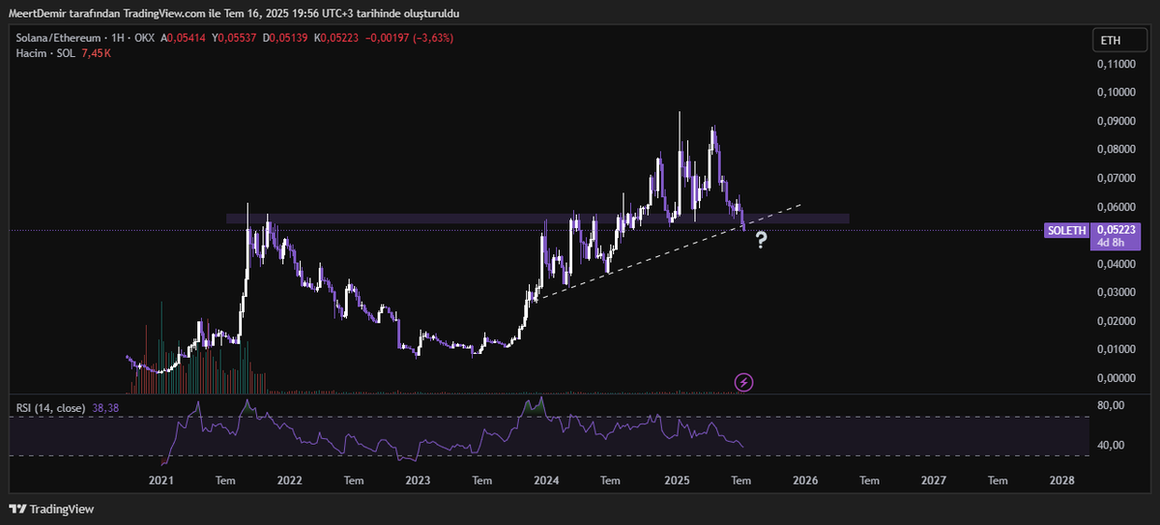Click the RSI value 38,38

click(105, 408)
